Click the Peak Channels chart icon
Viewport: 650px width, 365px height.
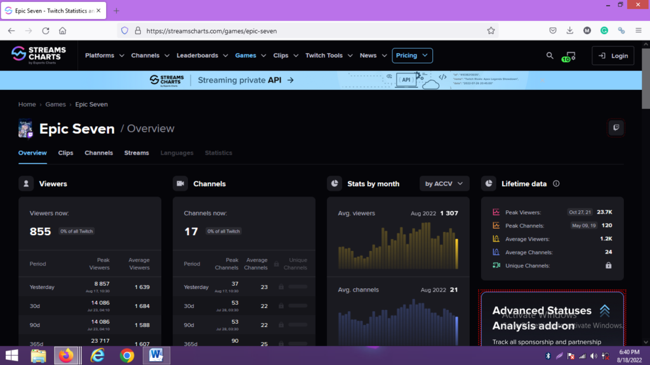tap(496, 226)
